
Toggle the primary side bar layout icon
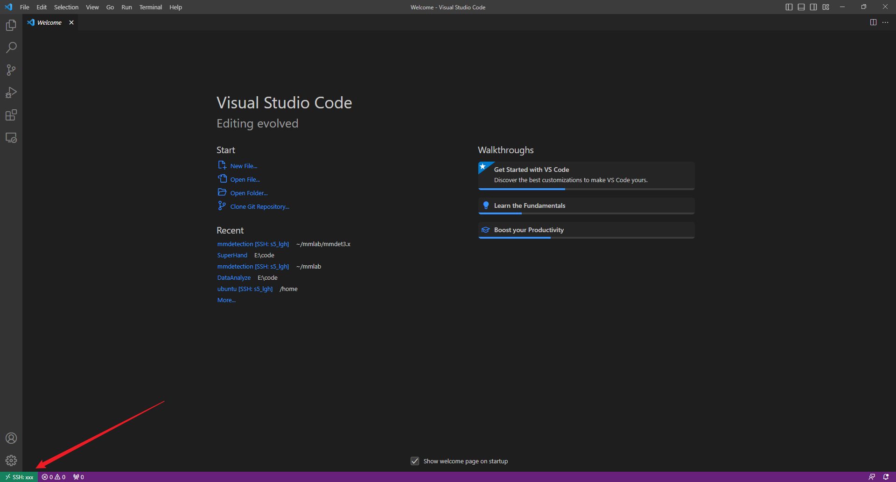click(x=789, y=7)
